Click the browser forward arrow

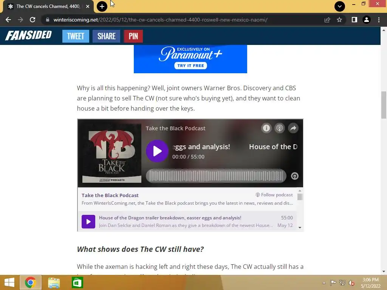click(20, 20)
